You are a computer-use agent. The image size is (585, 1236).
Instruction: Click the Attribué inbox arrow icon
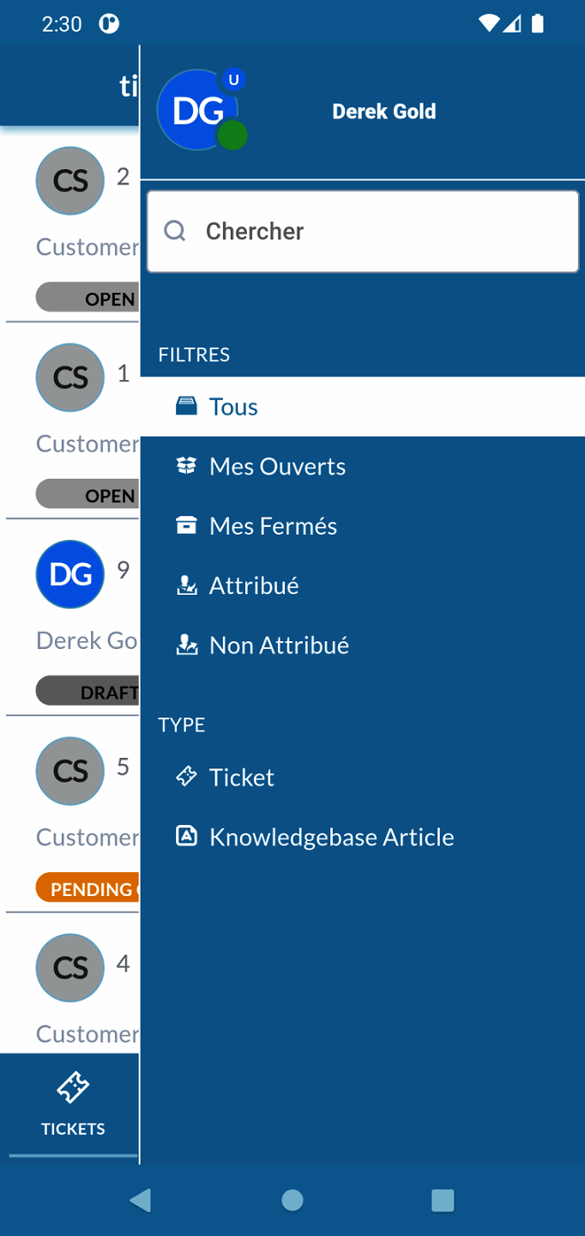click(x=186, y=585)
